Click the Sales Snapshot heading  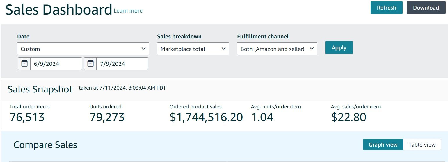[x=40, y=89]
